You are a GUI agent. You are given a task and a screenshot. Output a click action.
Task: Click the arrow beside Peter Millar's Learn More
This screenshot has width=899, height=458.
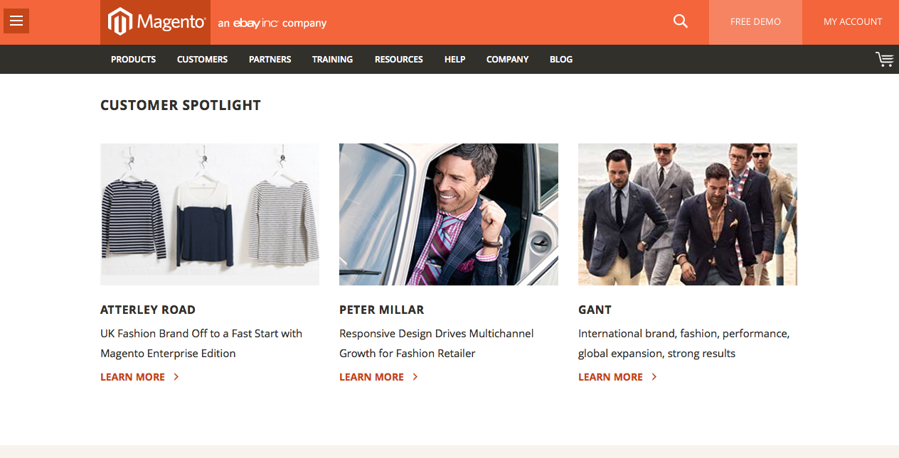click(x=415, y=377)
